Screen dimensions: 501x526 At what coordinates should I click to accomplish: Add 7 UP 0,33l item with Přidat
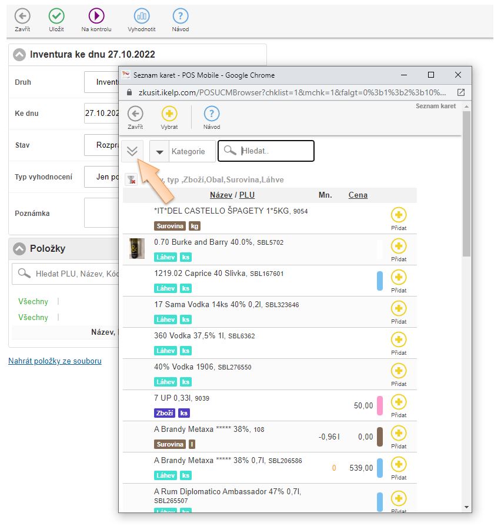coord(399,402)
